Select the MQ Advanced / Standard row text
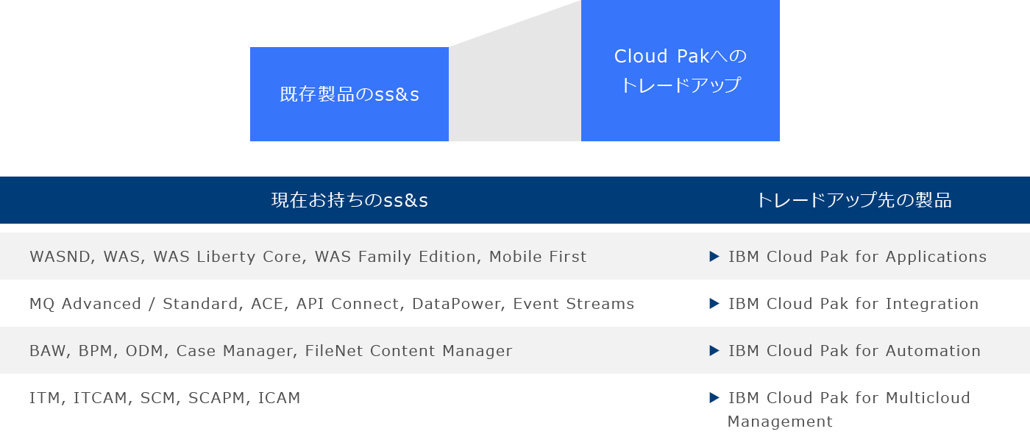 coord(332,304)
